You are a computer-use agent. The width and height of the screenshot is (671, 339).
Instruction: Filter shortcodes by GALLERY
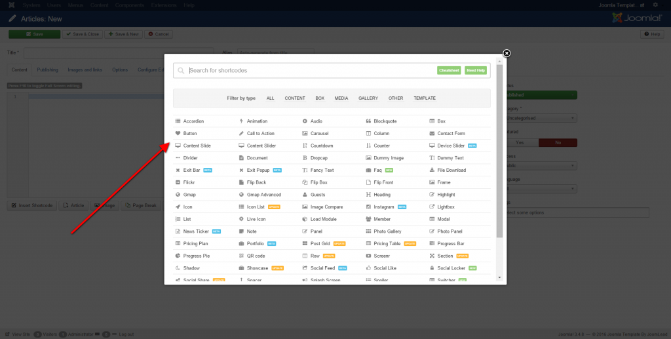[x=368, y=98]
